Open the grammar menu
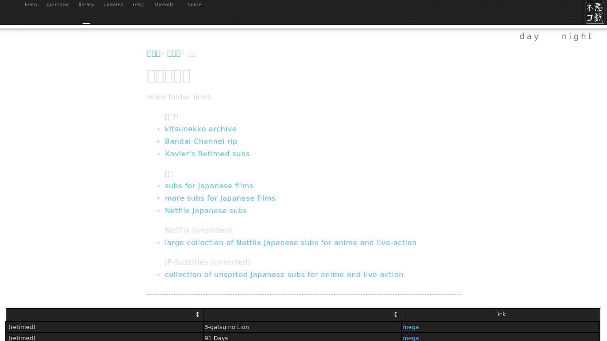The width and height of the screenshot is (607, 341). (58, 5)
